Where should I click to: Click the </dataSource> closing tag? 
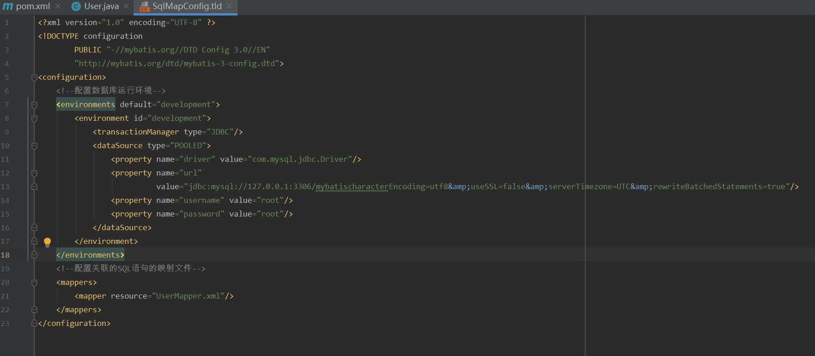(x=122, y=227)
